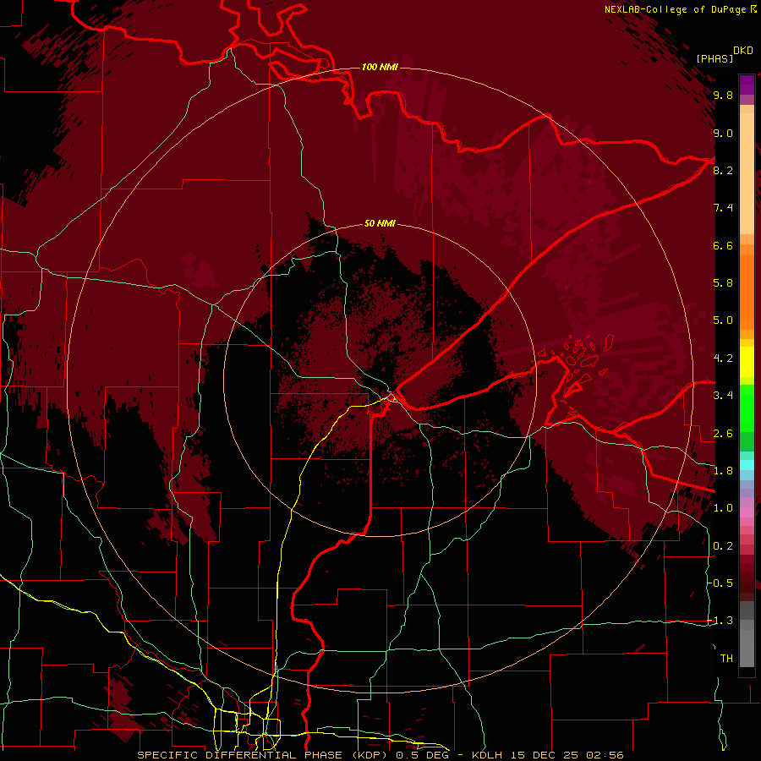Image resolution: width=761 pixels, height=761 pixels.
Task: Click the DKD product label
Action: tap(743, 51)
